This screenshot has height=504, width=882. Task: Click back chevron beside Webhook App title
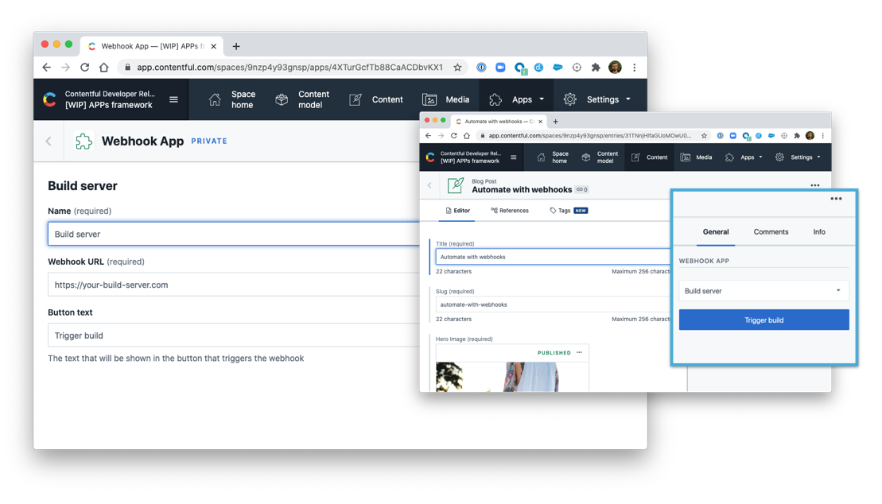49,142
